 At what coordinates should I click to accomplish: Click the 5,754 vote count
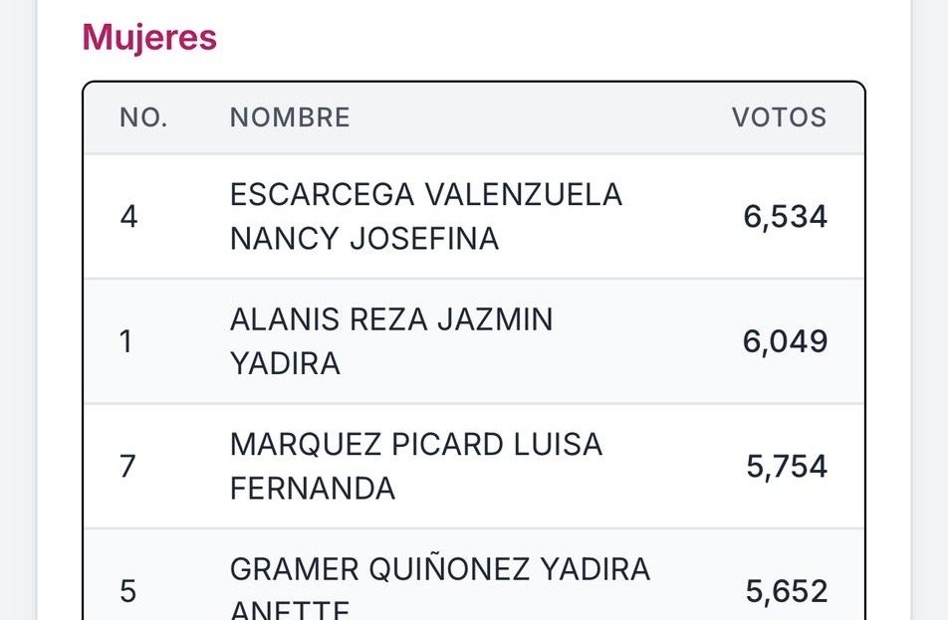click(787, 467)
